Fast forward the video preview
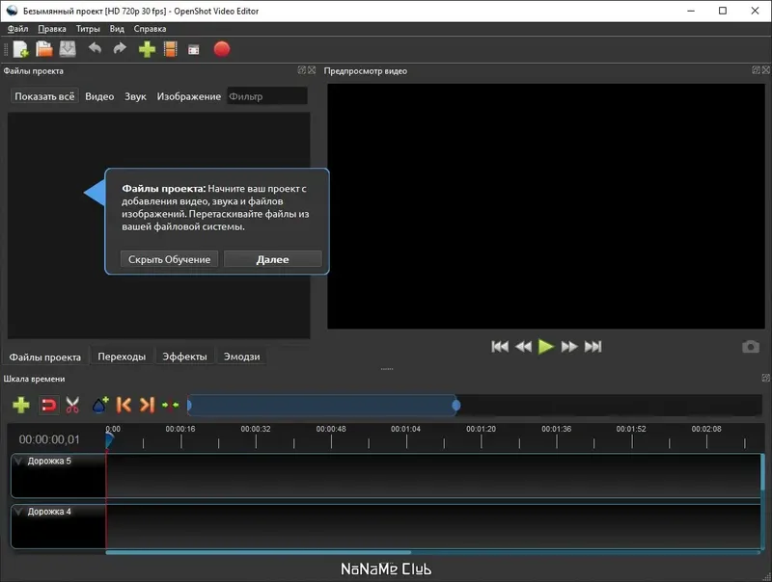The image size is (772, 582). [569, 347]
